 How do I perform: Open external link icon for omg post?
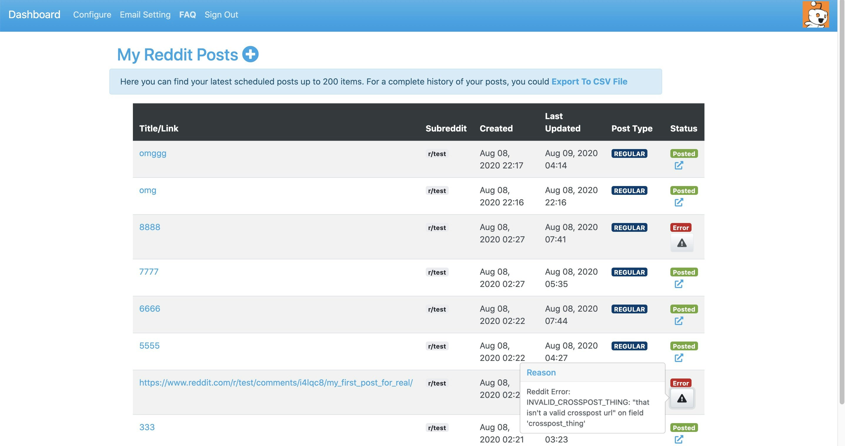click(x=678, y=202)
